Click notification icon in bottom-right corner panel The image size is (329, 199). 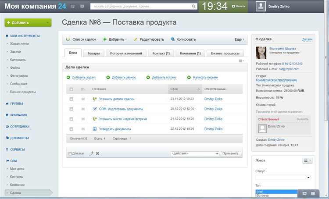click(313, 194)
